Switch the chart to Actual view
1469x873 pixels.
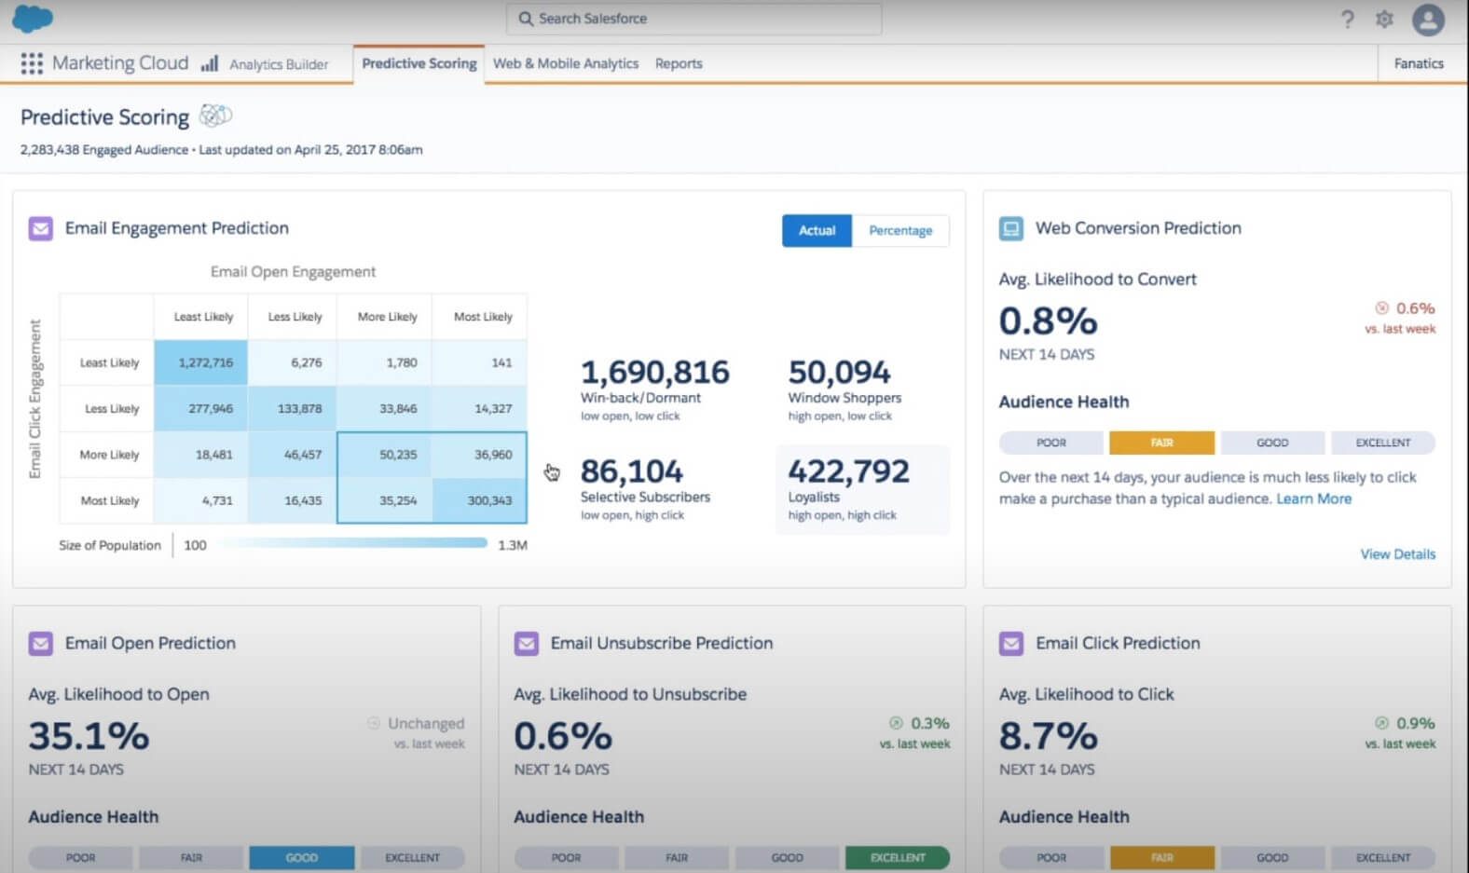pos(817,230)
